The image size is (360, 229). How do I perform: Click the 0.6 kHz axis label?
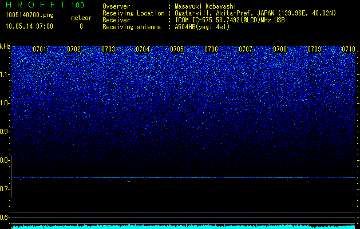tap(5, 218)
